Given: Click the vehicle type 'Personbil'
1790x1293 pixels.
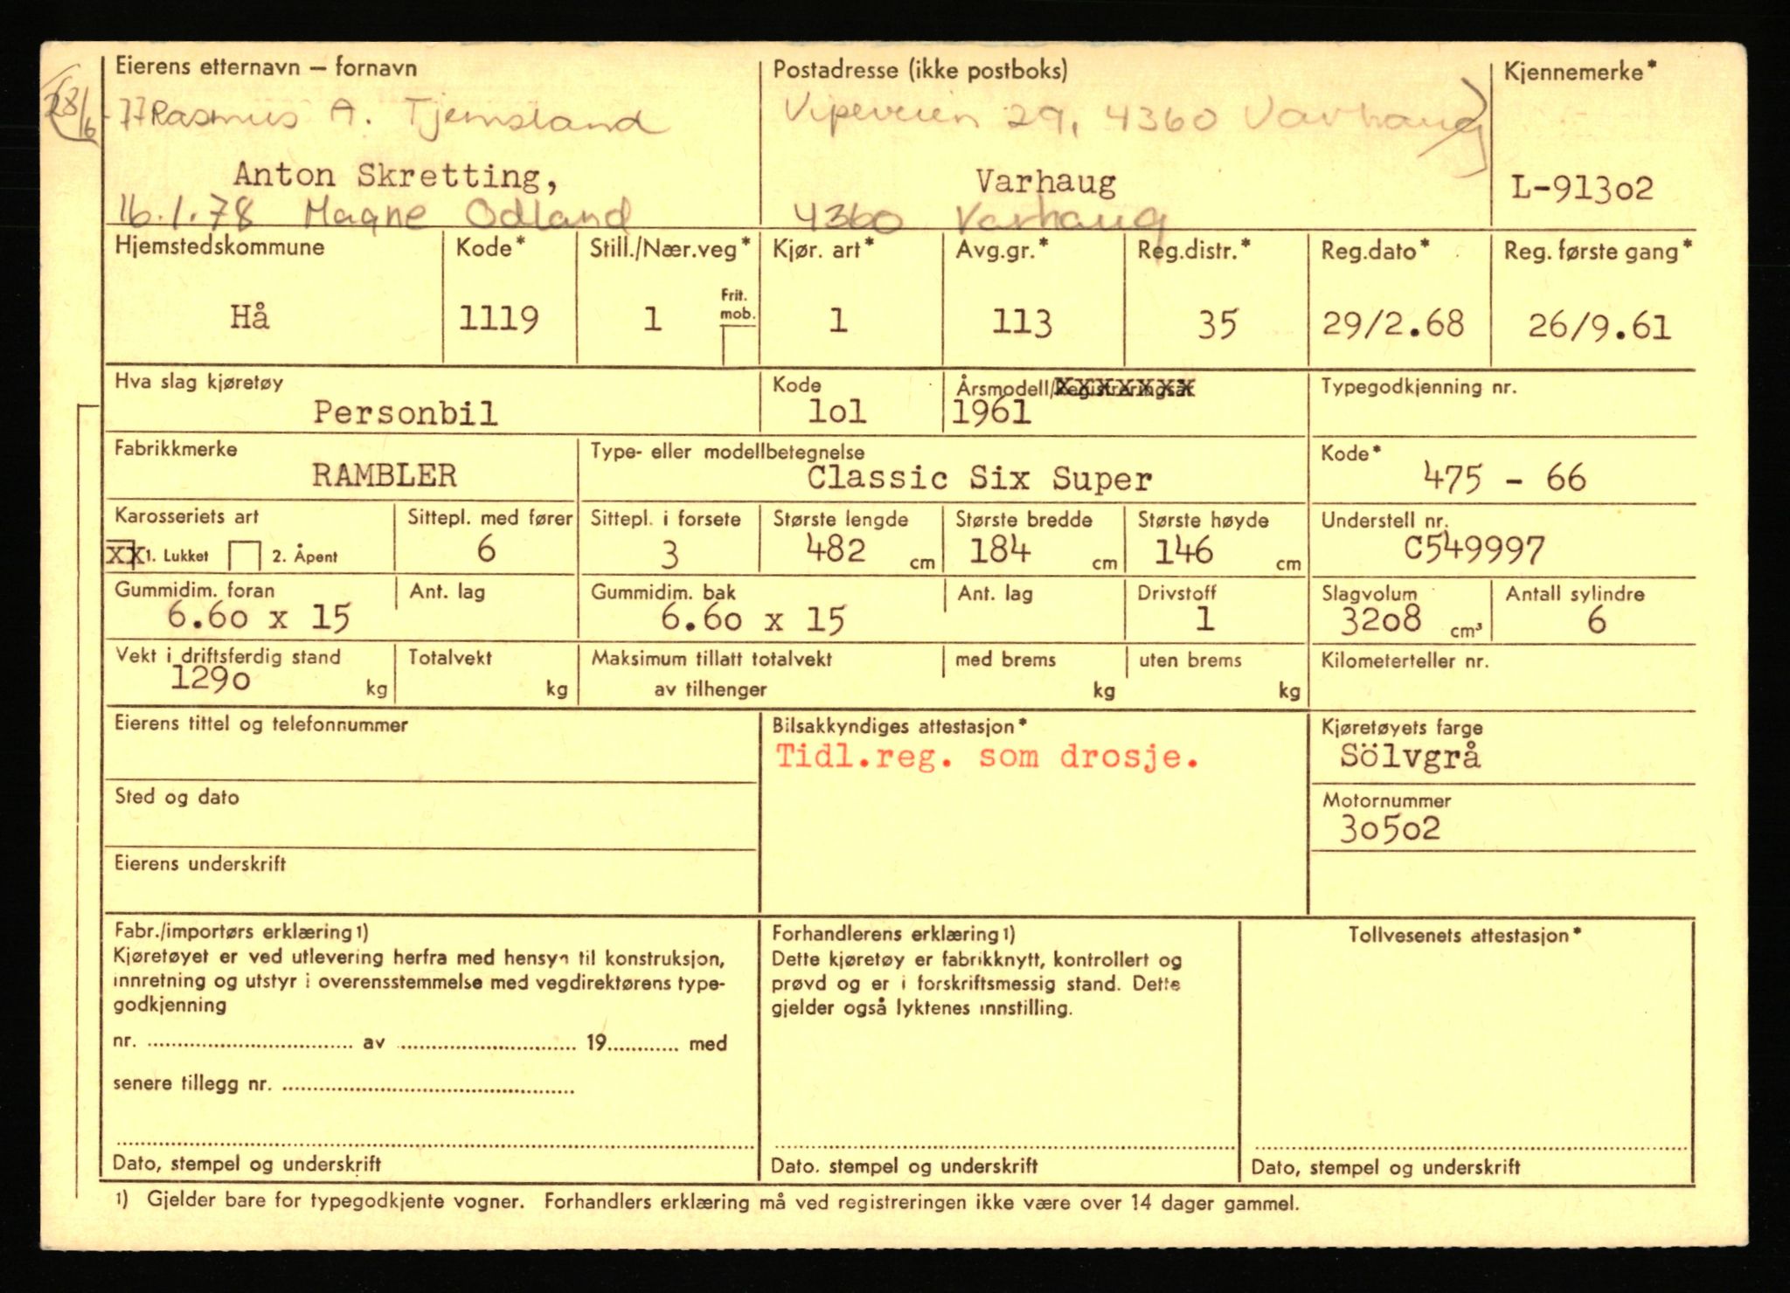Looking at the screenshot, I should [406, 412].
